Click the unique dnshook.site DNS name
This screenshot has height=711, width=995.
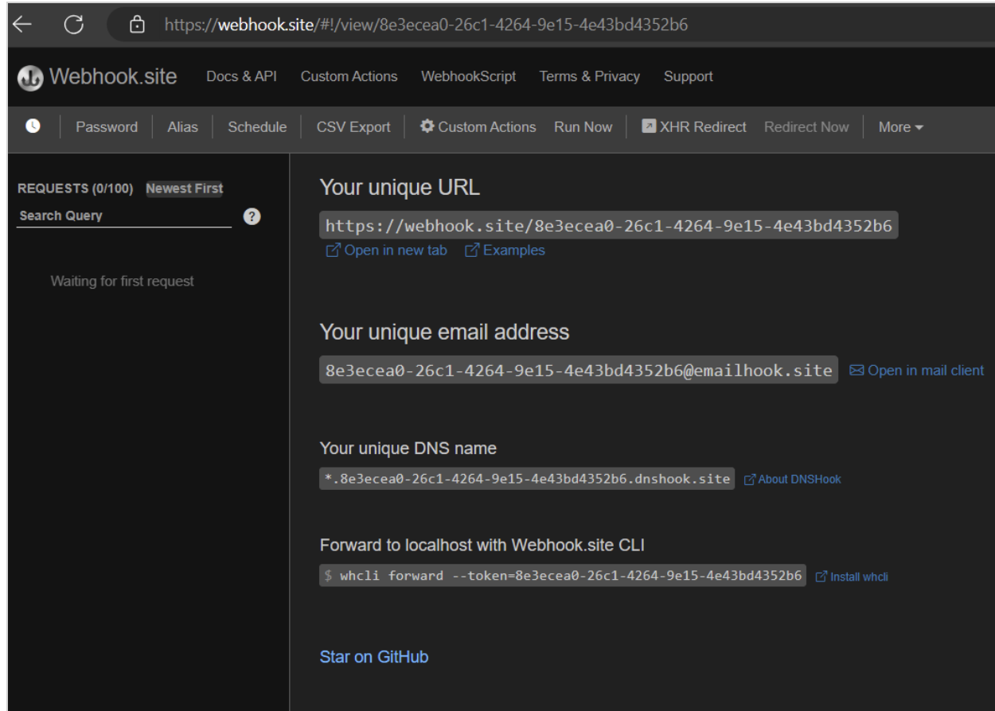pos(527,479)
